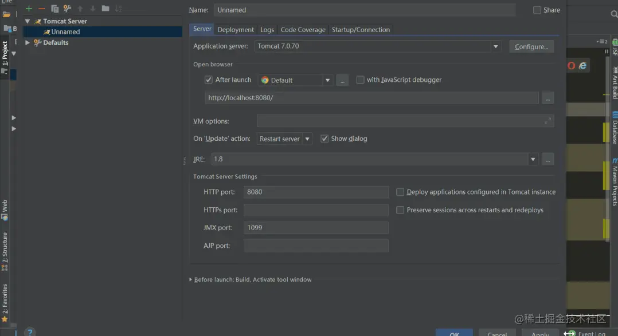Click the search magnifier icon
This screenshot has width=618, height=336.
(x=614, y=14)
